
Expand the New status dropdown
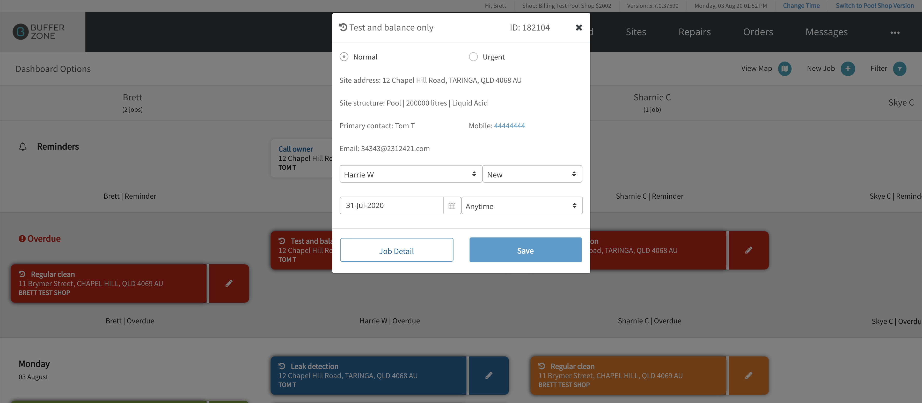(x=532, y=174)
